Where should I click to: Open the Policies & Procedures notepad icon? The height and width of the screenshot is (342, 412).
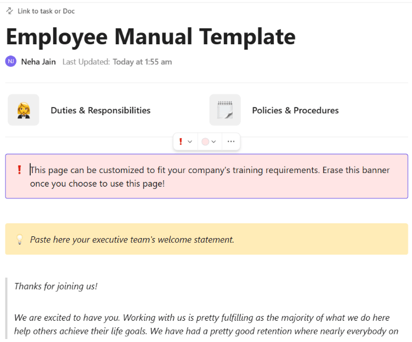click(225, 110)
